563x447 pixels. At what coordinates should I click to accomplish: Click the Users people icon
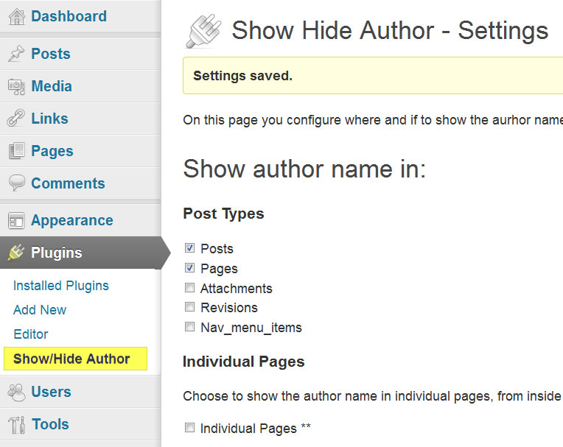tap(16, 392)
